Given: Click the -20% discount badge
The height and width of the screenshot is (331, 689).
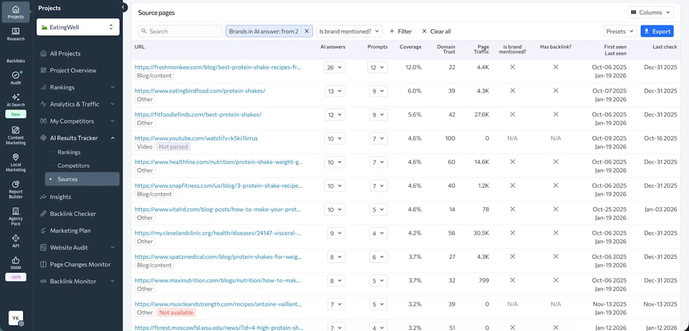Looking at the screenshot, I should pos(15,277).
